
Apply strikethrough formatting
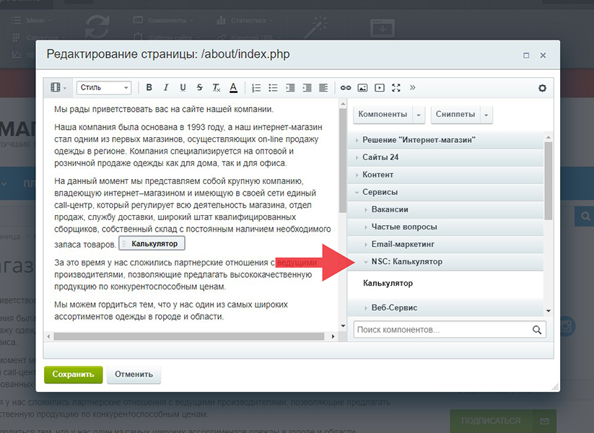click(x=199, y=88)
